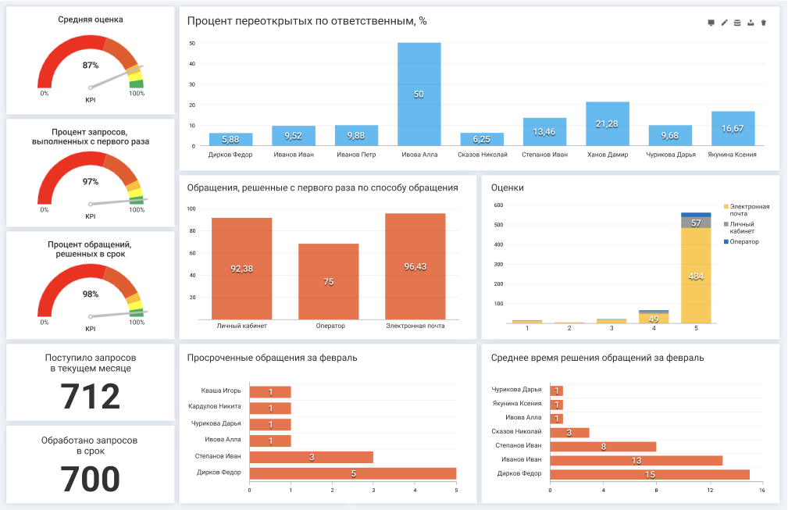788x510 pixels.
Task: Click the export tray icon
Action: pos(751,23)
